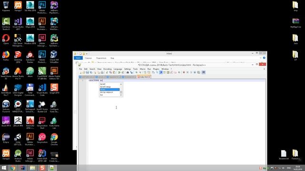
Task: Select the Atom desktop shortcut
Action: (x=30, y=72)
